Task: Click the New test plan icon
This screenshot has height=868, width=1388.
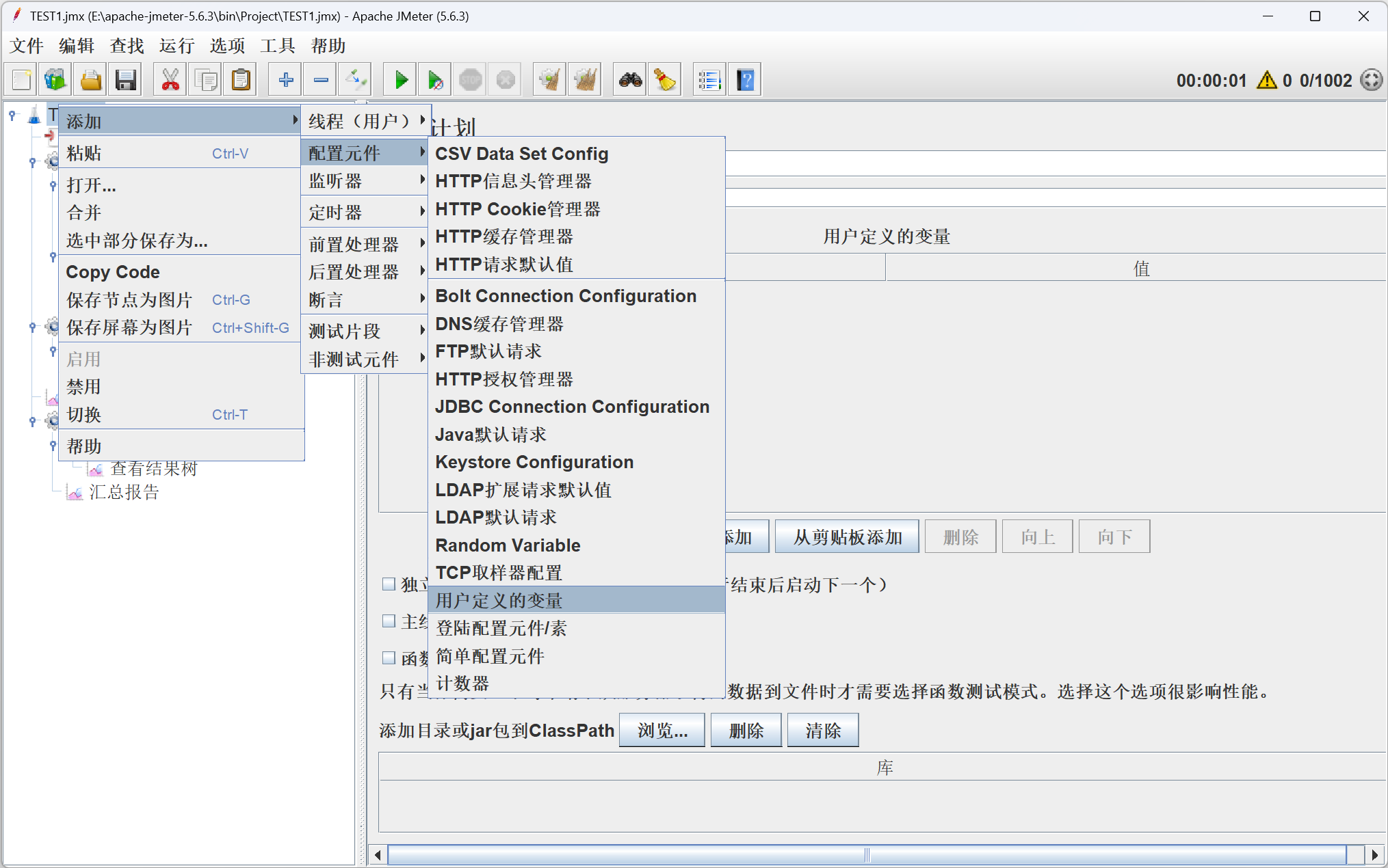Action: coord(21,80)
